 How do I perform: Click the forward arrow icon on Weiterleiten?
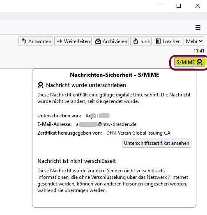(x=60, y=41)
